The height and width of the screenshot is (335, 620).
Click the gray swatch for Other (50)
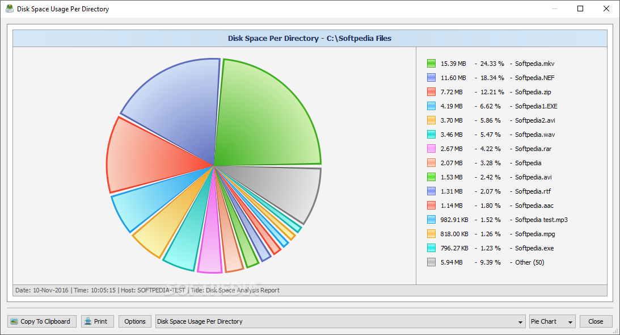pos(431,262)
